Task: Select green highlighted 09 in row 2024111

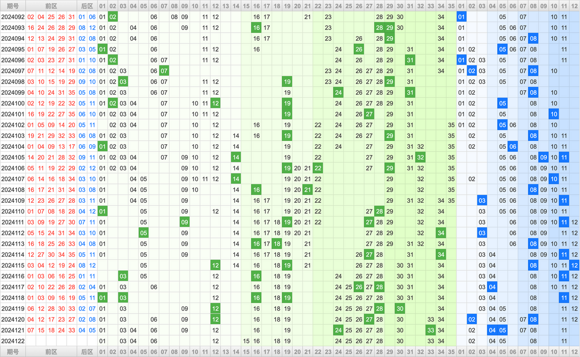Action: pos(185,222)
